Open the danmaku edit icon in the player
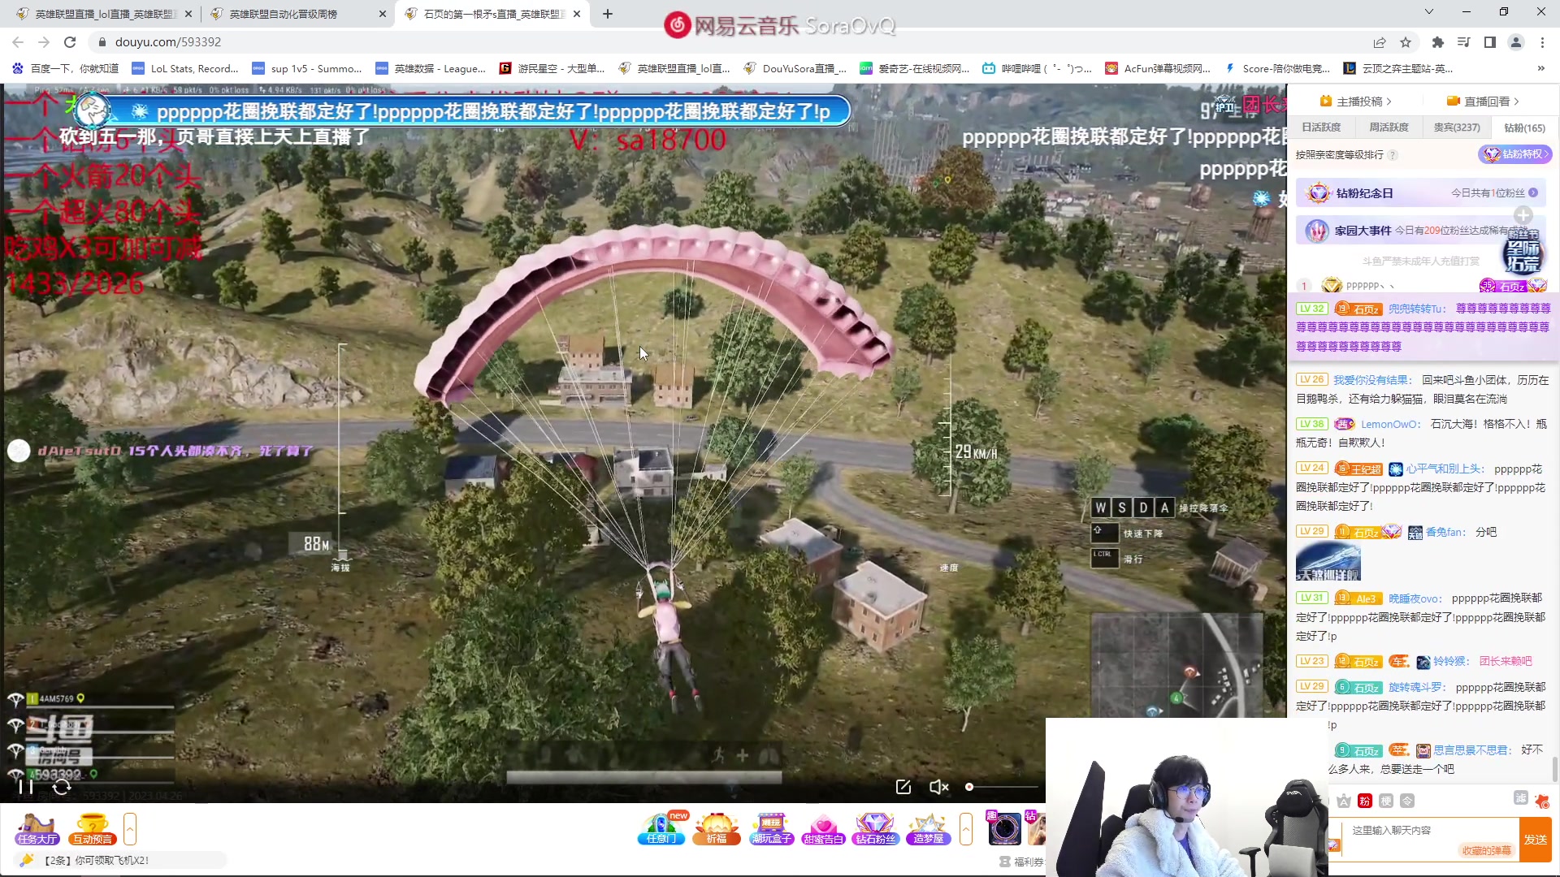 (x=903, y=786)
